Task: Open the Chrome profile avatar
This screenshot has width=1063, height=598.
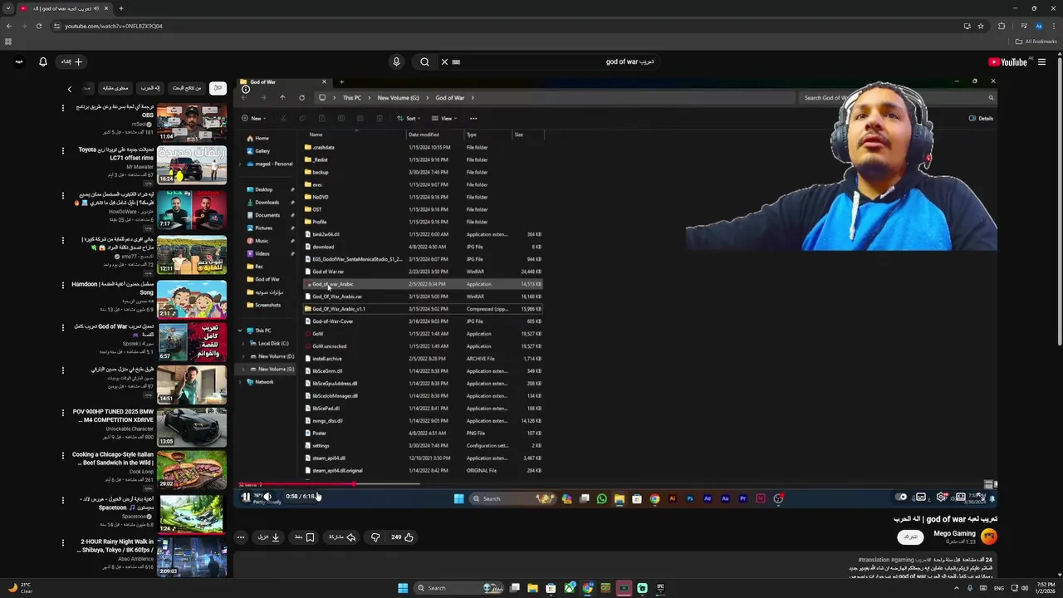Action: pyautogui.click(x=1038, y=26)
